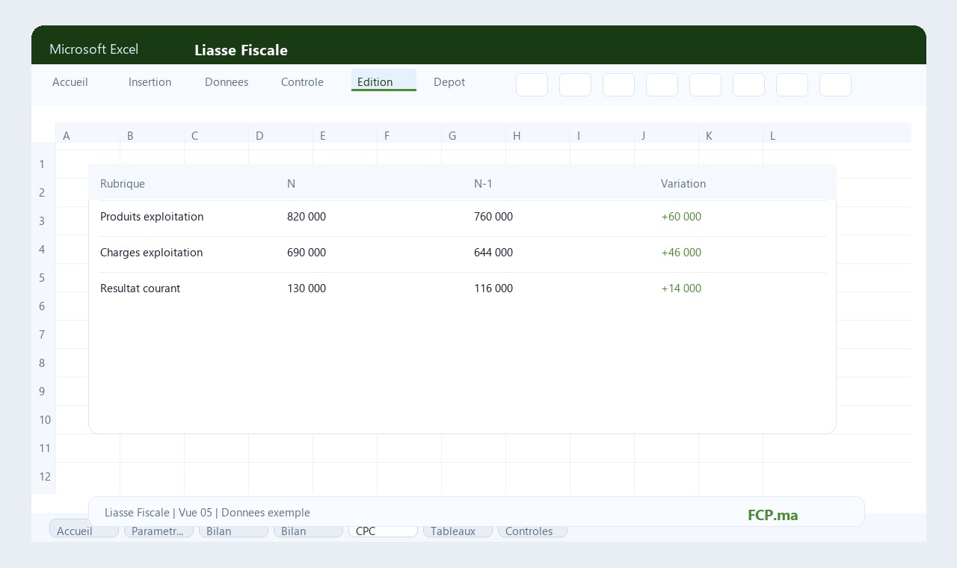
Task: Select row 9 header
Action: click(43, 391)
